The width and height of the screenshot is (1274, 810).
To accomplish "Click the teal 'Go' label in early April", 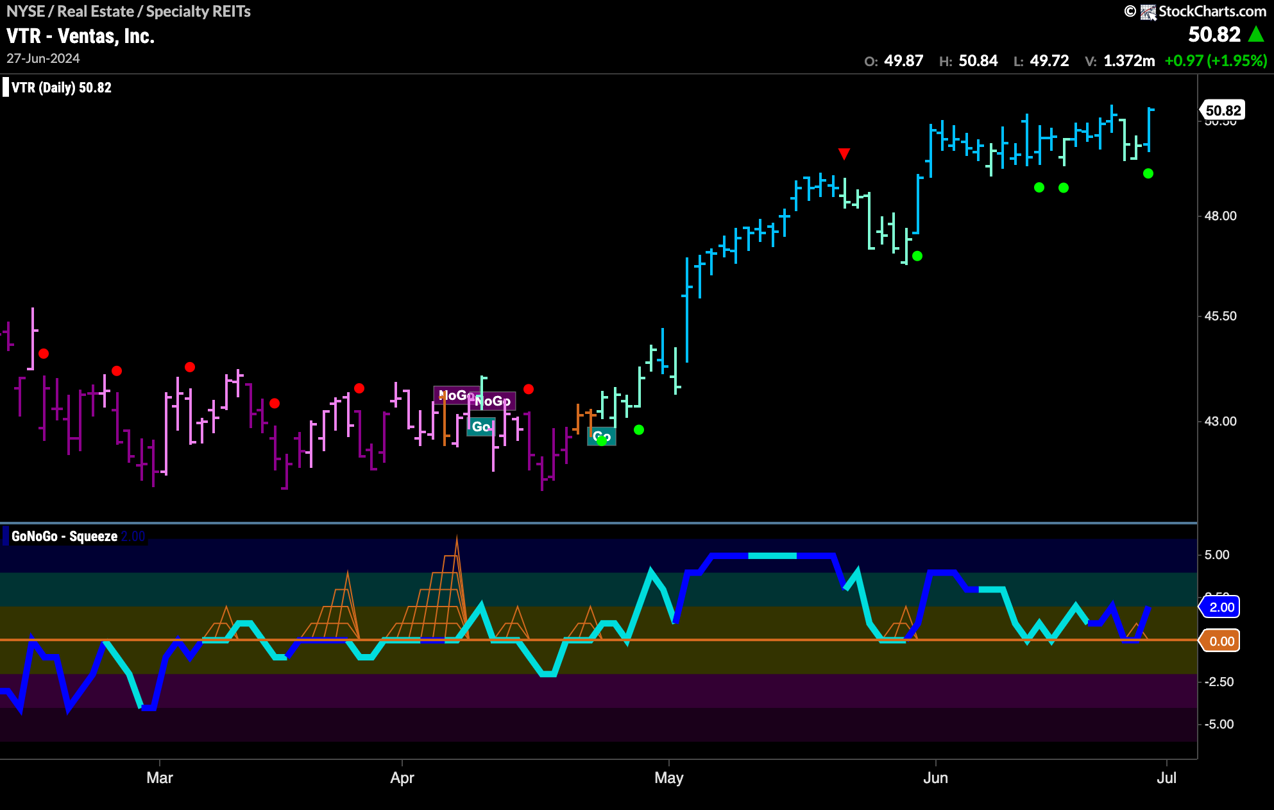I will (481, 426).
